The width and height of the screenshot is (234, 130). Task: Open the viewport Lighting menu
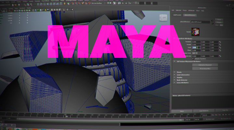11,9
